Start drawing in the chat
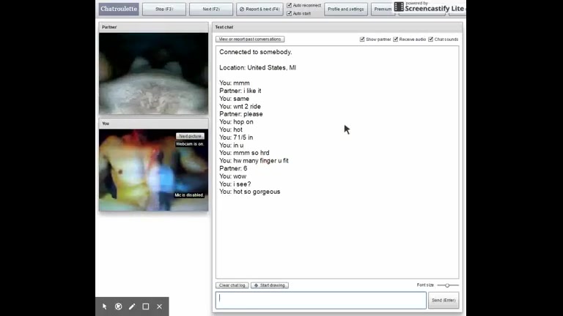This screenshot has width=563, height=316. coord(270,285)
